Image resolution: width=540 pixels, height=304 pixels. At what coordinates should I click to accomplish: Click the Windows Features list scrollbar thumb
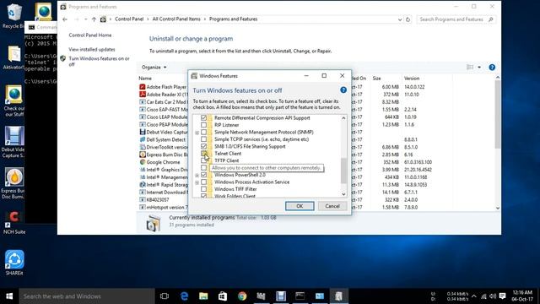tap(343, 171)
